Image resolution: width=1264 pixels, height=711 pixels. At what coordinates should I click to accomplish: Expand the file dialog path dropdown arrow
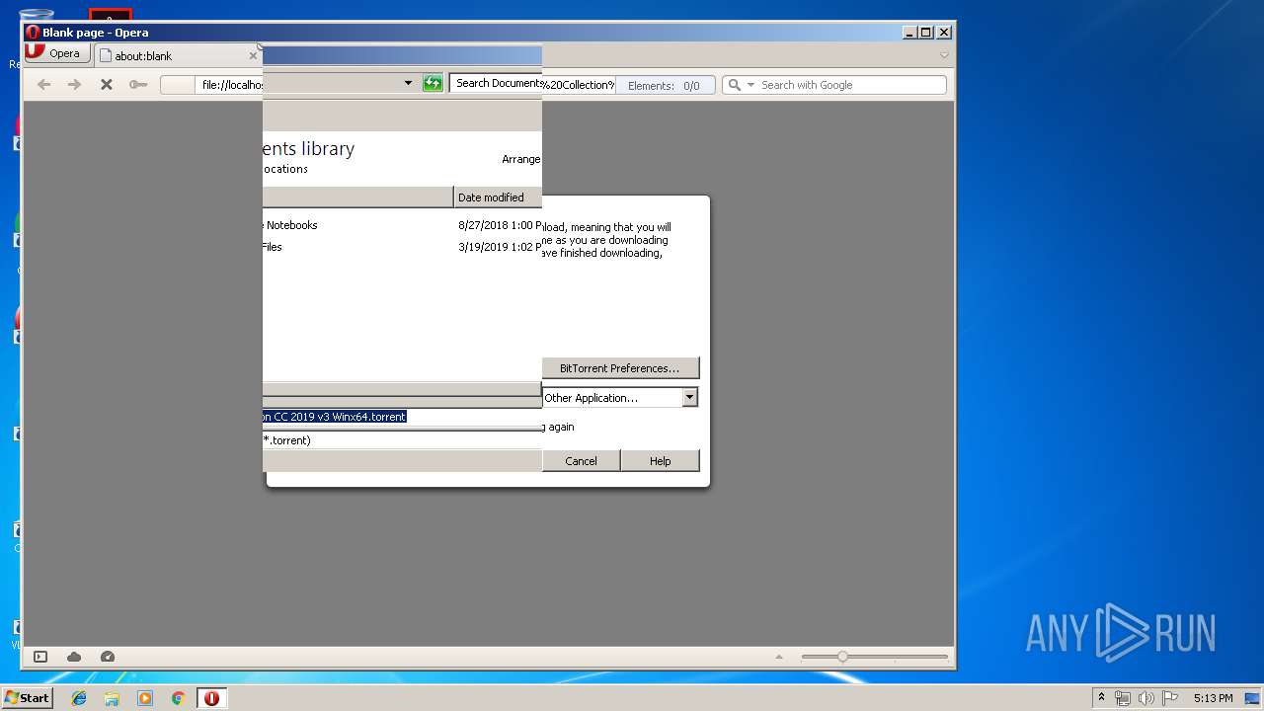pos(408,83)
